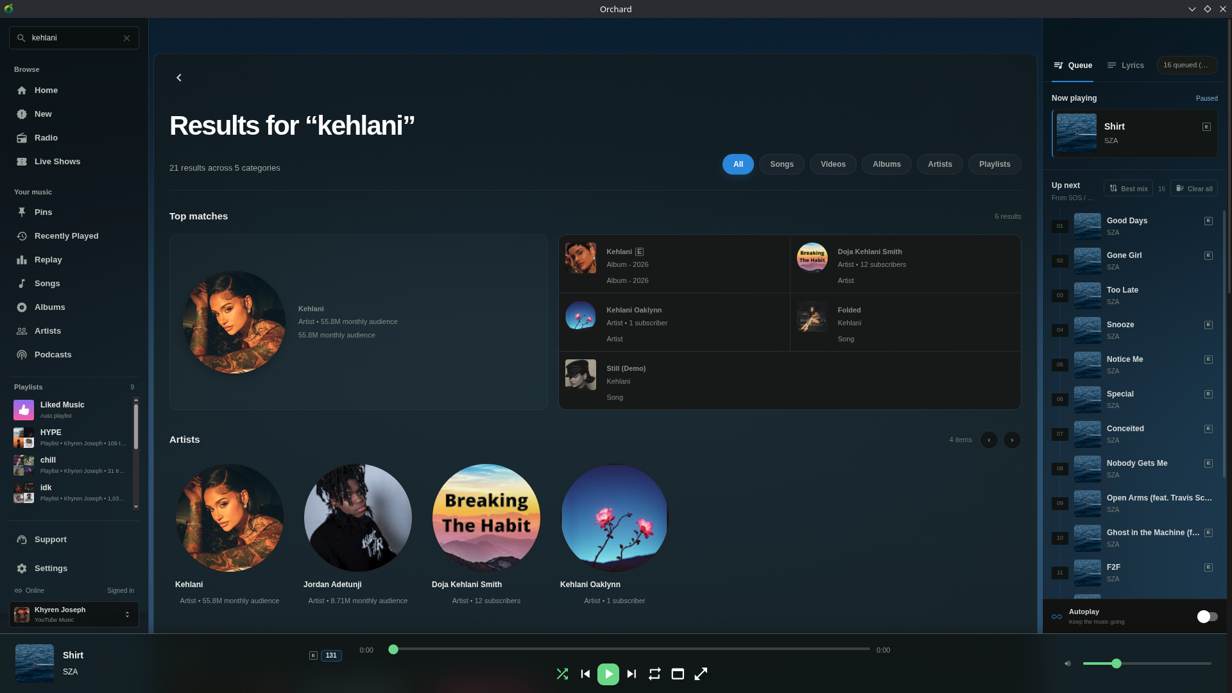Open the Kehlani top match card

pyautogui.click(x=358, y=322)
